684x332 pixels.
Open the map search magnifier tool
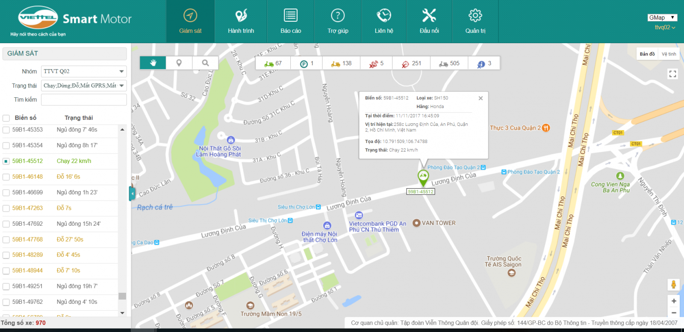[206, 63]
